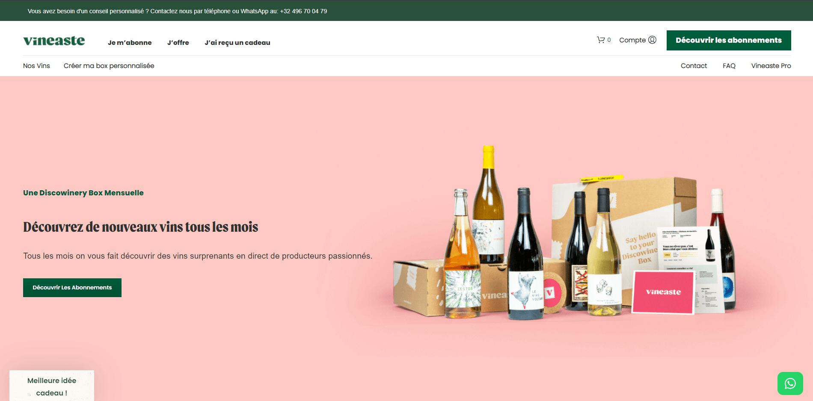Open the FAQ link
The height and width of the screenshot is (401, 813).
coord(729,66)
